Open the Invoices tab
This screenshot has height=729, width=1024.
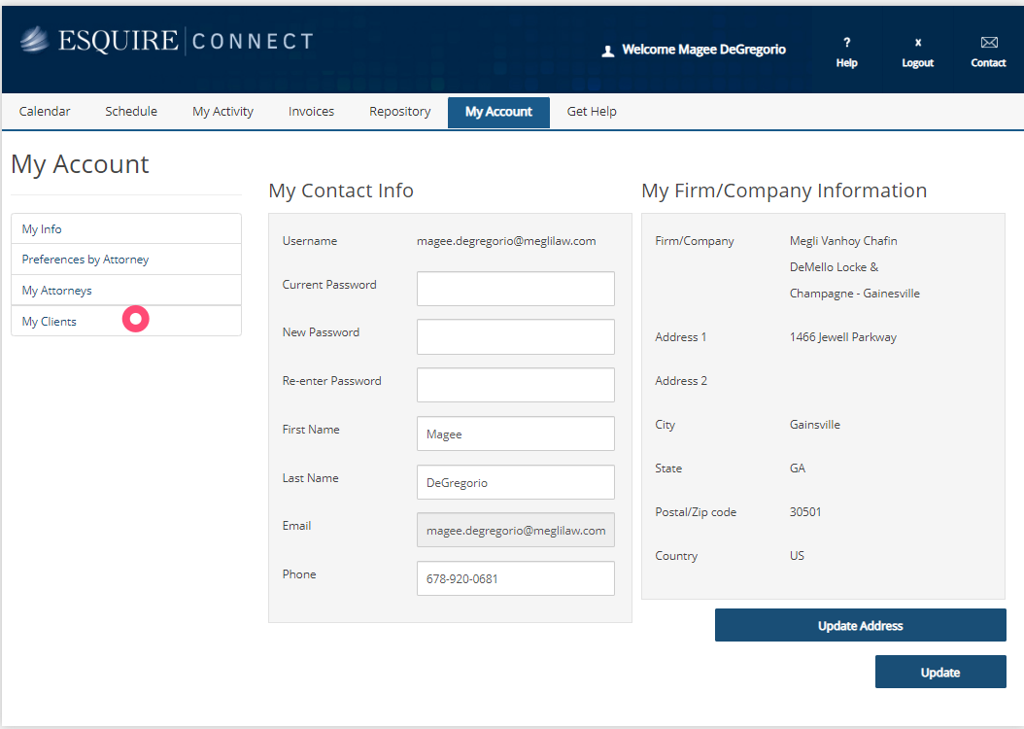311,112
